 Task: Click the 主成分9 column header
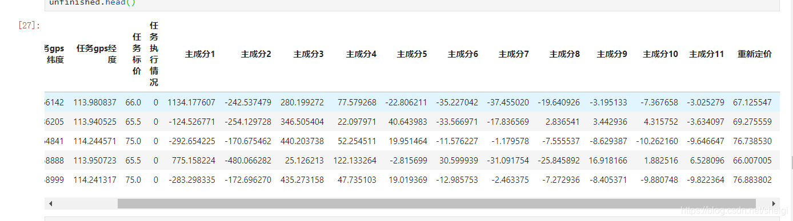click(x=612, y=54)
